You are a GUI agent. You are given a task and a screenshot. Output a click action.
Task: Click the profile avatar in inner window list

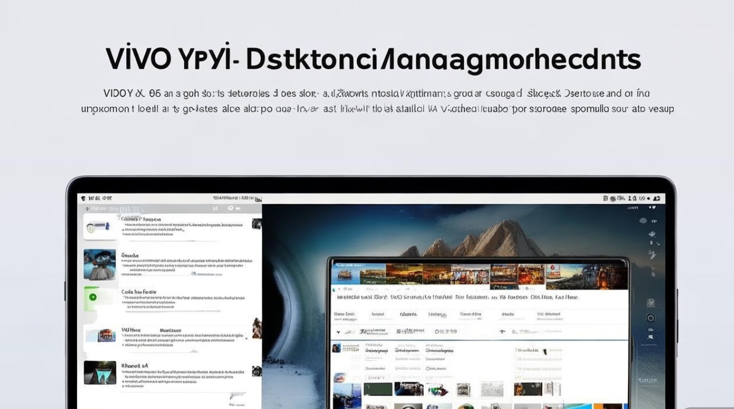[337, 348]
